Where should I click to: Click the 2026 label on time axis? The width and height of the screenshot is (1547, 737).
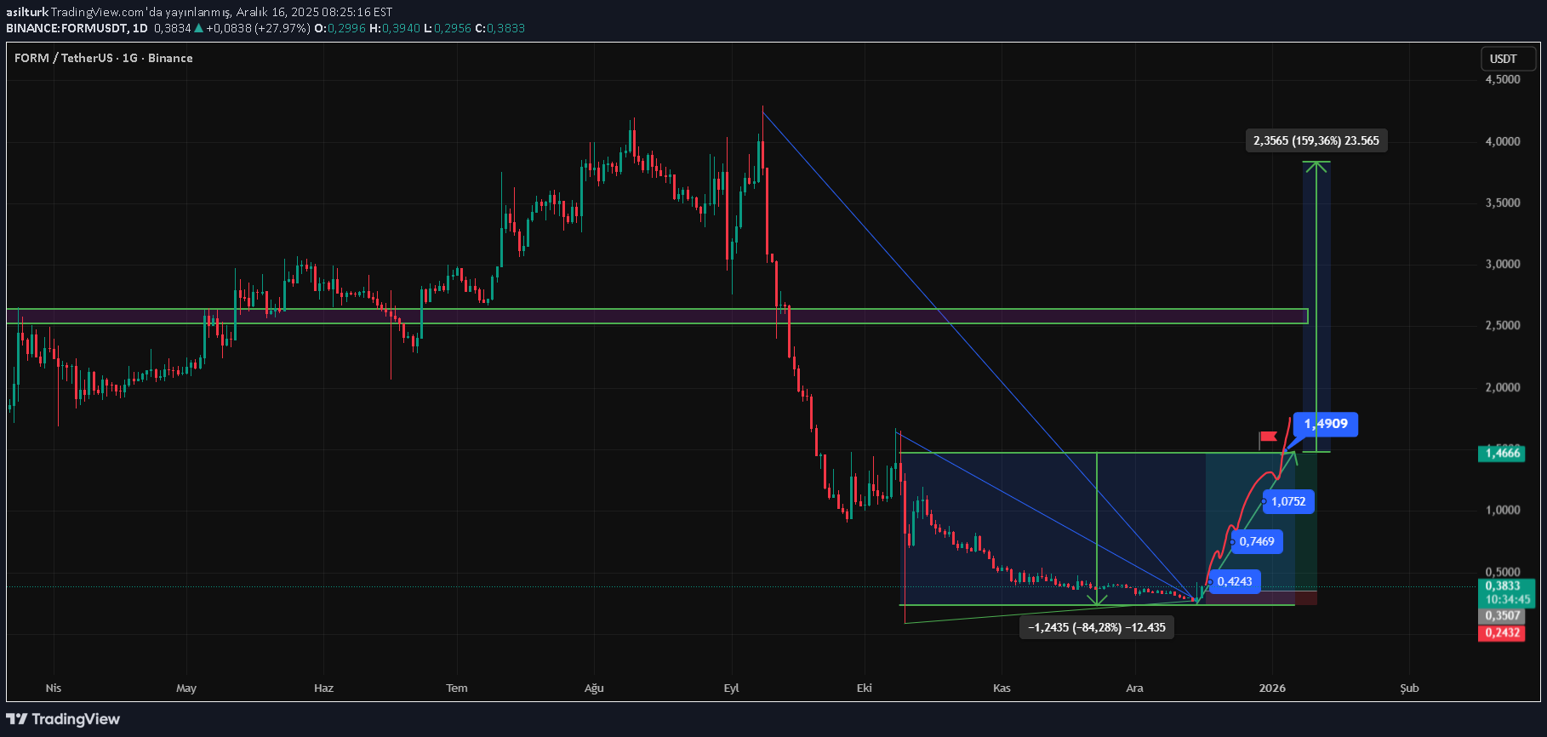(1272, 688)
